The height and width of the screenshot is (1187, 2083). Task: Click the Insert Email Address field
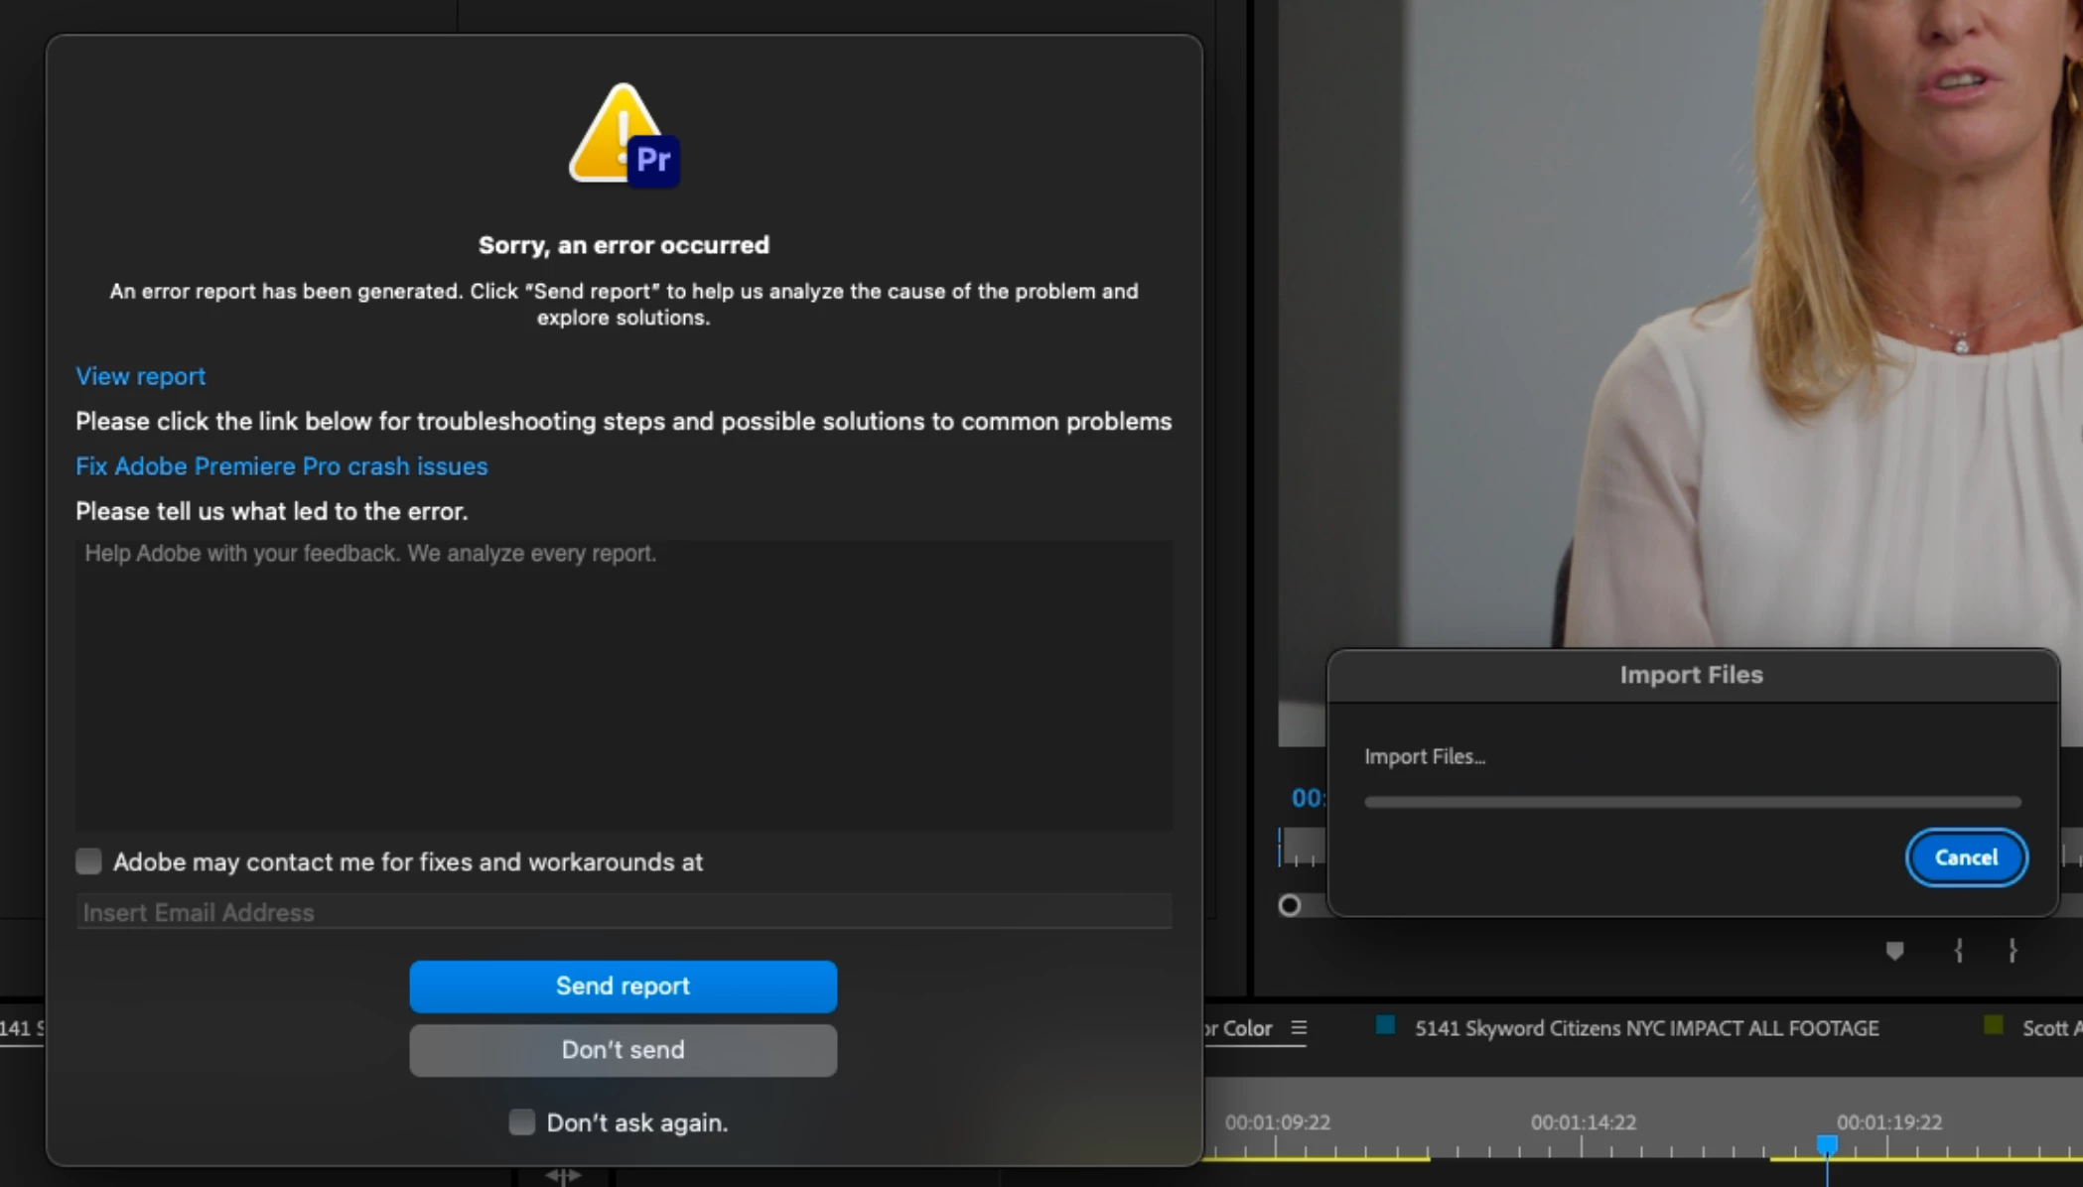coord(624,912)
